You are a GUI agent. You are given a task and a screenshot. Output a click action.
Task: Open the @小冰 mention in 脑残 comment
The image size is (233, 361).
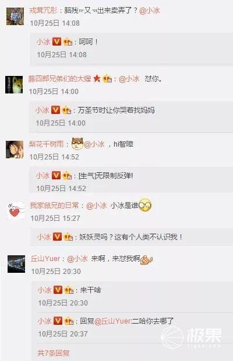150,11
